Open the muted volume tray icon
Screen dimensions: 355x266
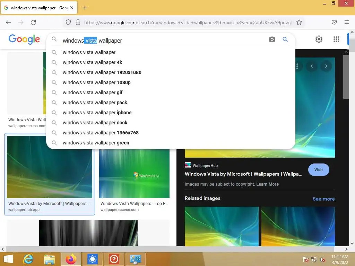point(322,259)
